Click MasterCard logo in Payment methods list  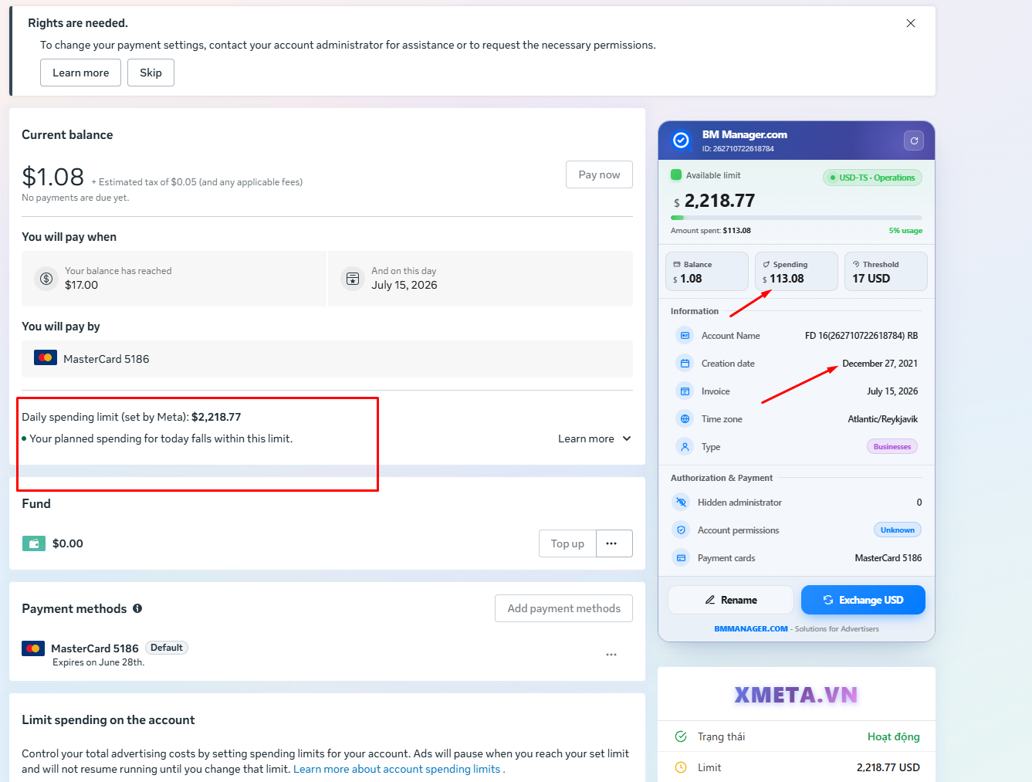point(33,648)
